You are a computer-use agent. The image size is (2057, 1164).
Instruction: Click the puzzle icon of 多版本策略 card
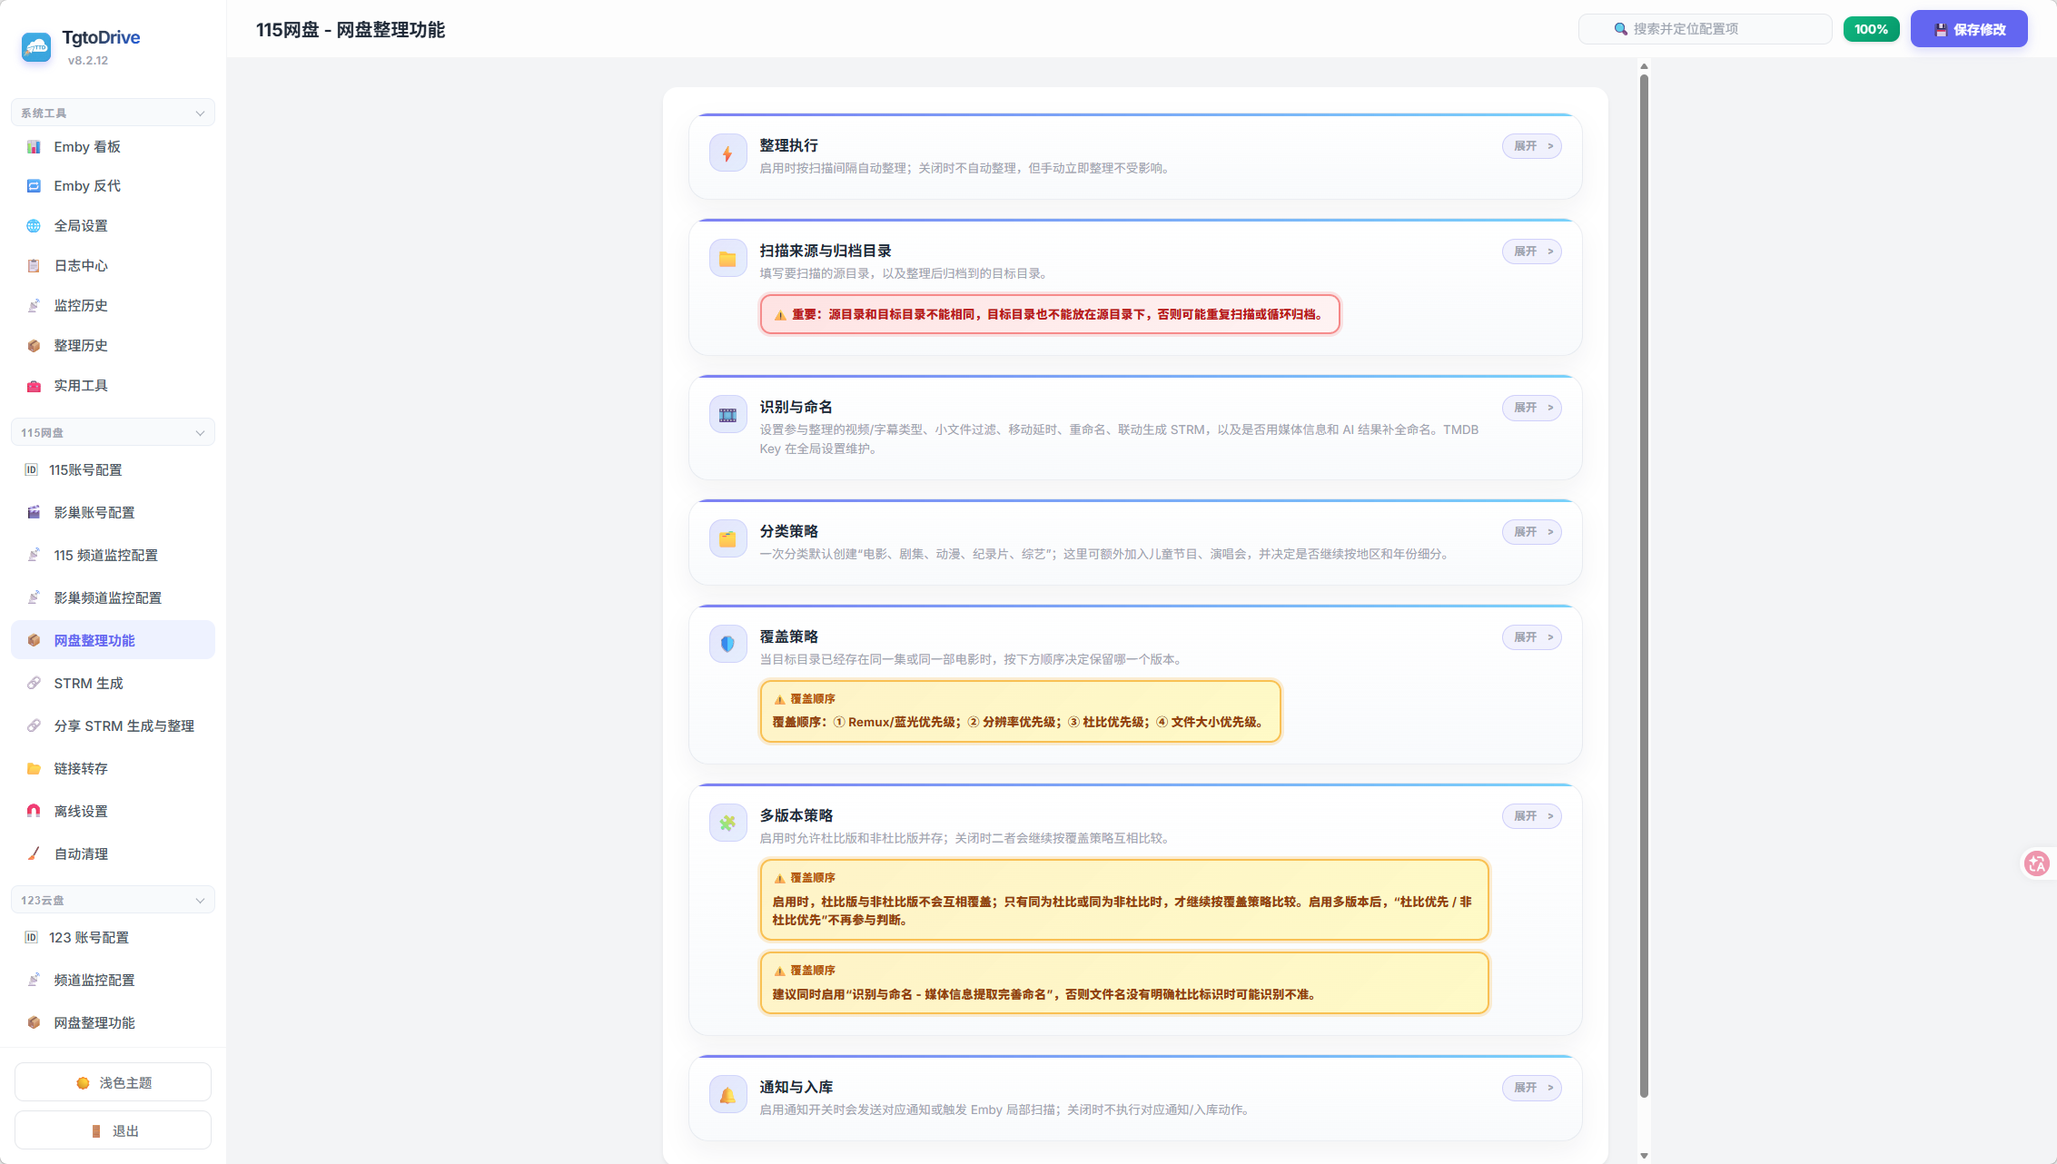click(727, 824)
